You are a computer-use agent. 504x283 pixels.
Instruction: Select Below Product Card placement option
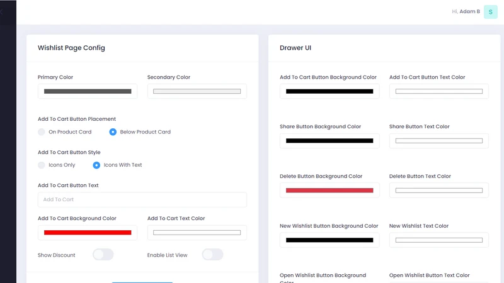point(113,132)
